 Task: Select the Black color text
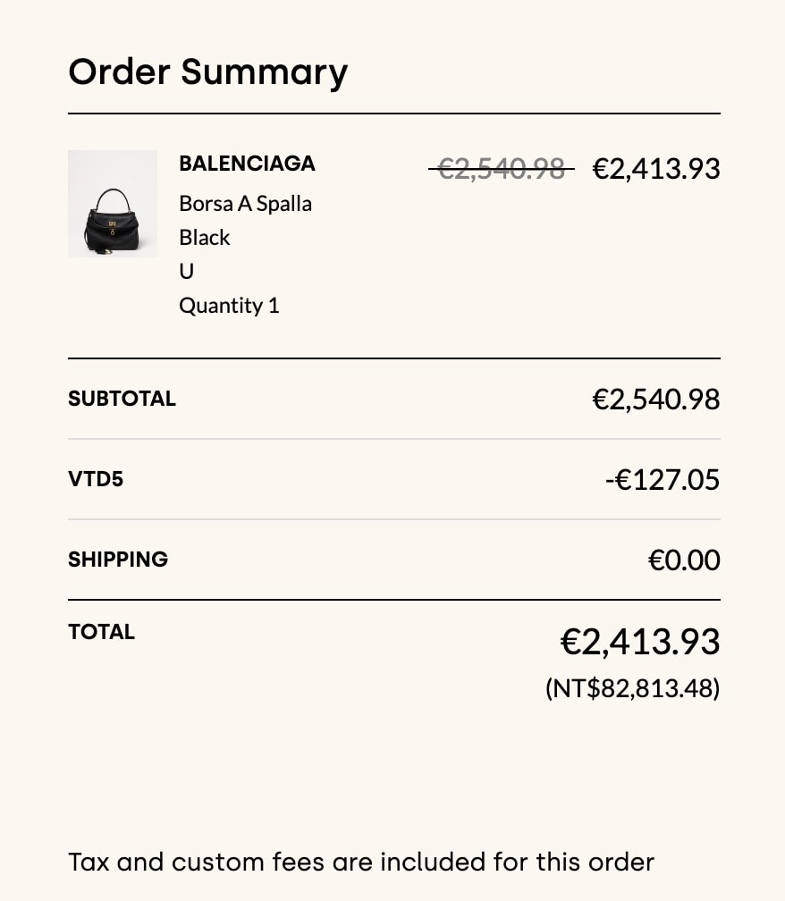204,238
